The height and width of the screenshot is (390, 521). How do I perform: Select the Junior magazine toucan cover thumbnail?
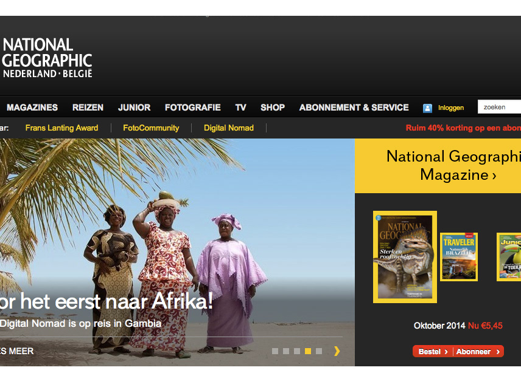509,257
